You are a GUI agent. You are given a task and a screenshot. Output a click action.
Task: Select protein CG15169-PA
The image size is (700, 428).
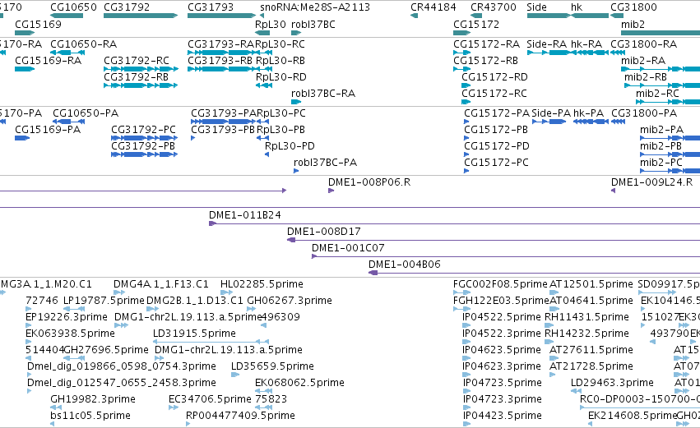pyautogui.click(x=48, y=130)
